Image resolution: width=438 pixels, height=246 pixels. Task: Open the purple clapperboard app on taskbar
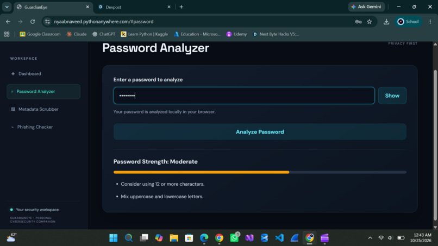[324, 238]
